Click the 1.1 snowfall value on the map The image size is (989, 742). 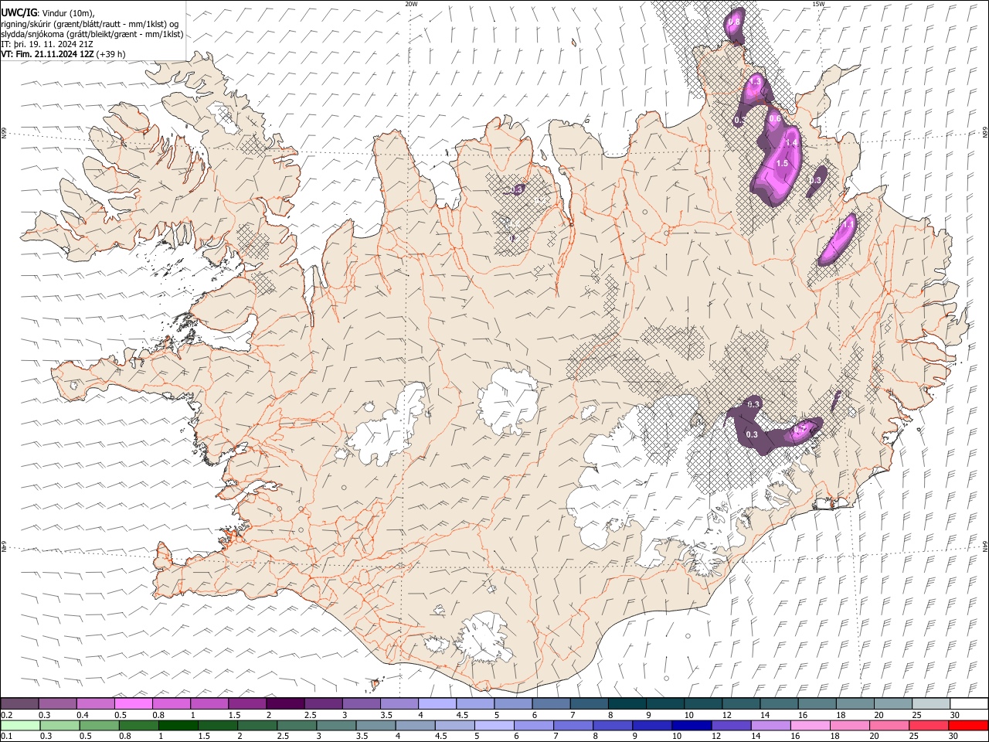(x=848, y=224)
